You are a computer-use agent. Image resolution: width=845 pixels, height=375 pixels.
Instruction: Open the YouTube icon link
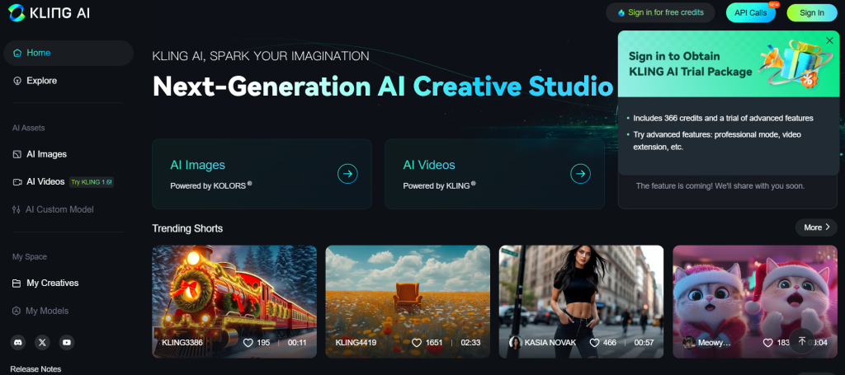click(67, 342)
